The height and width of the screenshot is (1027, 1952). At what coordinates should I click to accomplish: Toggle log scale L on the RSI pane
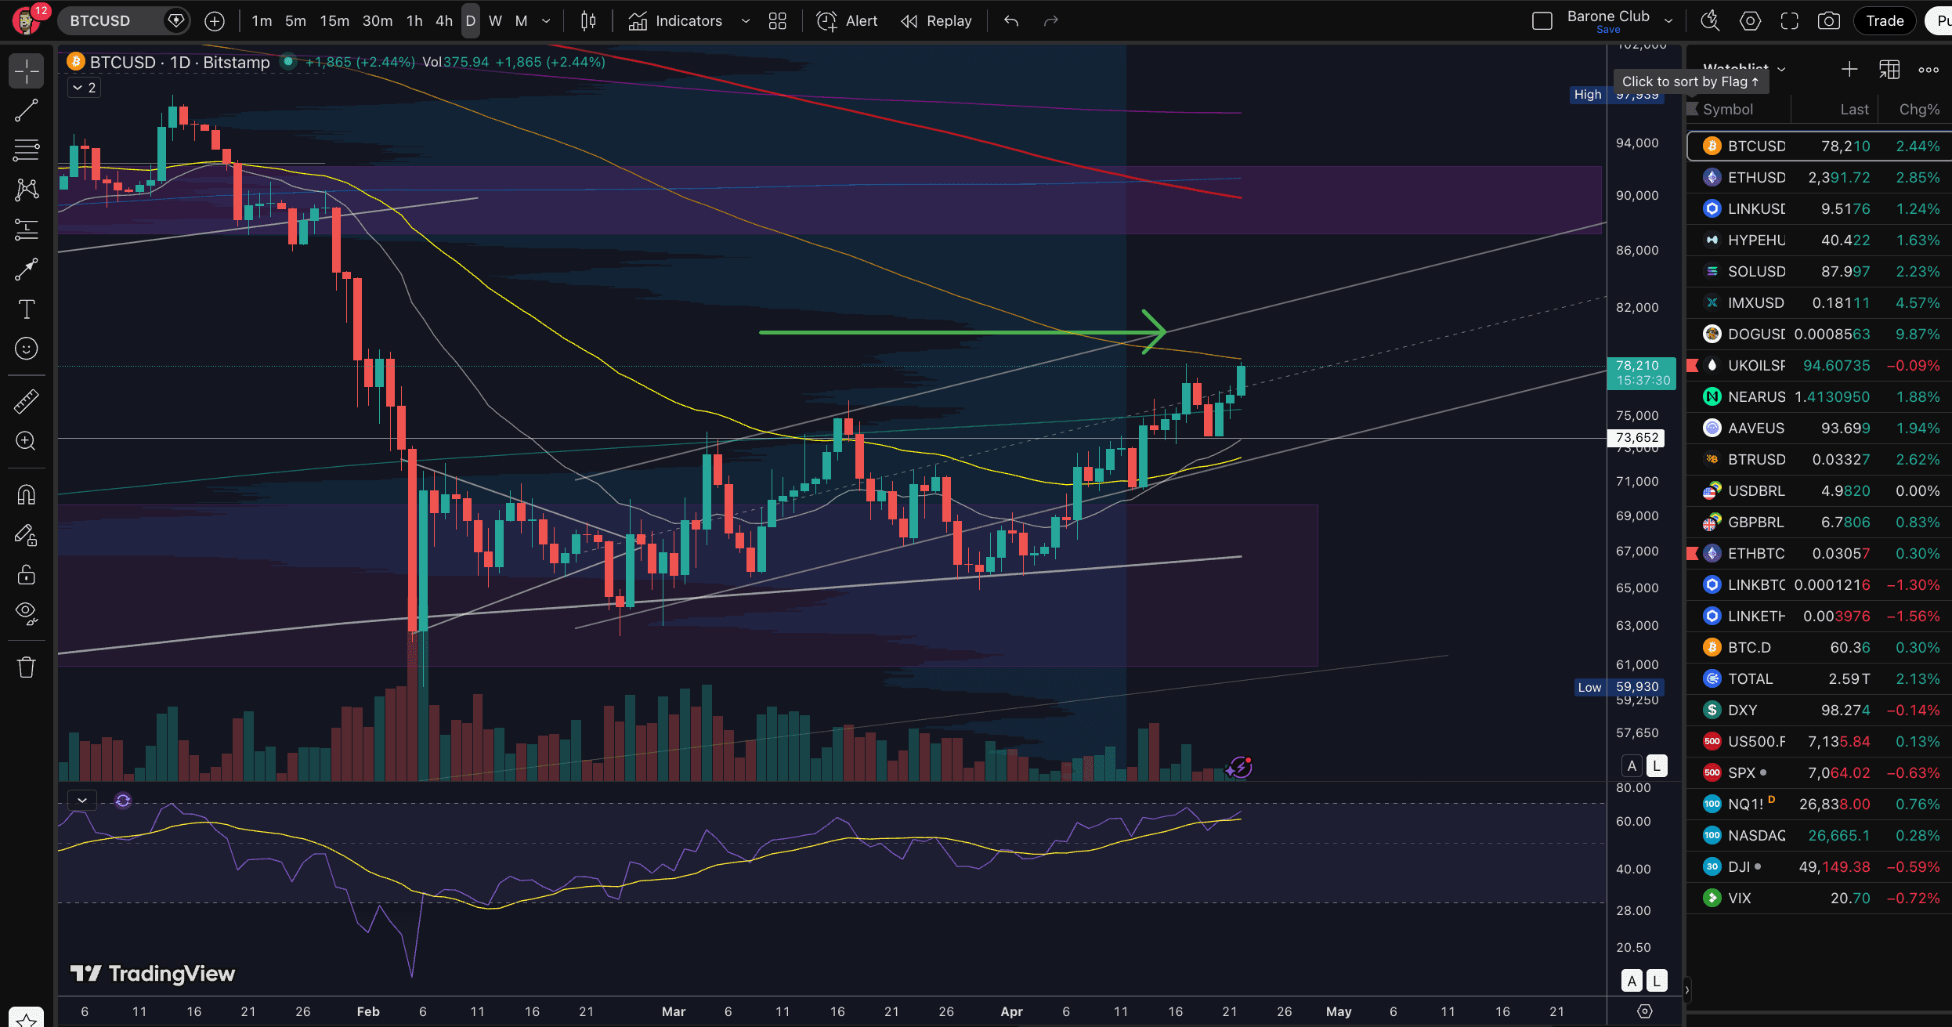tap(1657, 981)
